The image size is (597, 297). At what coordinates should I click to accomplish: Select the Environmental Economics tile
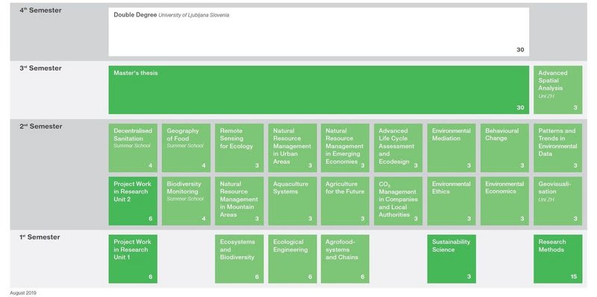(504, 201)
